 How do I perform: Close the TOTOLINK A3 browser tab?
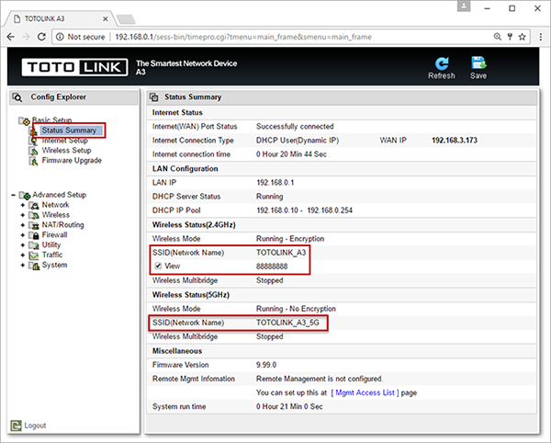click(105, 19)
